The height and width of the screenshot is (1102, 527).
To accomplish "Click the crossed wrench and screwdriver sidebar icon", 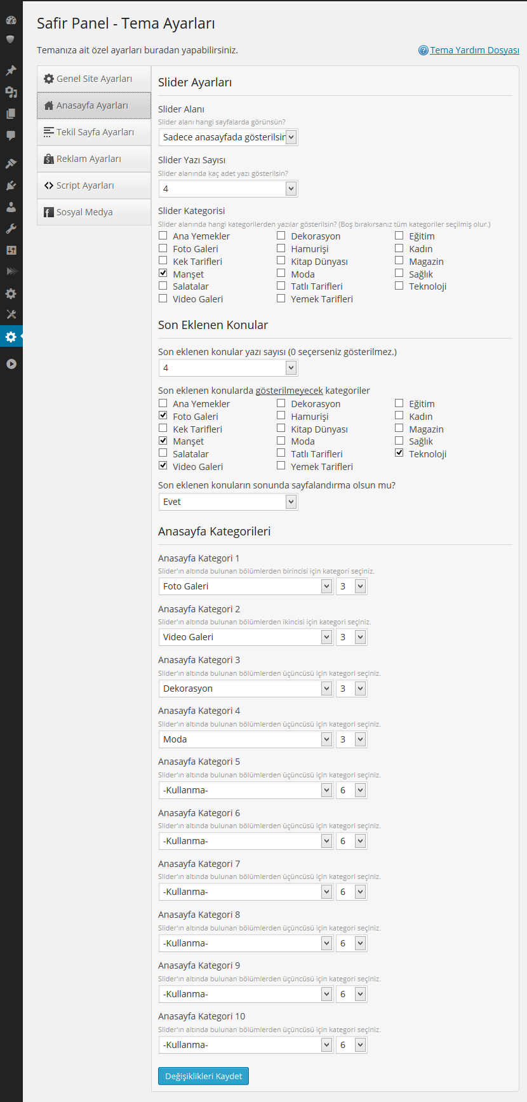I will click(x=11, y=314).
